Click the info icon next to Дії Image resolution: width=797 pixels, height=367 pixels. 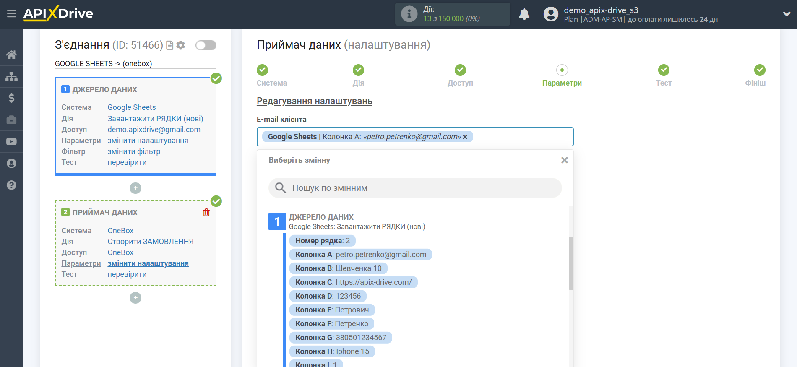pos(409,14)
